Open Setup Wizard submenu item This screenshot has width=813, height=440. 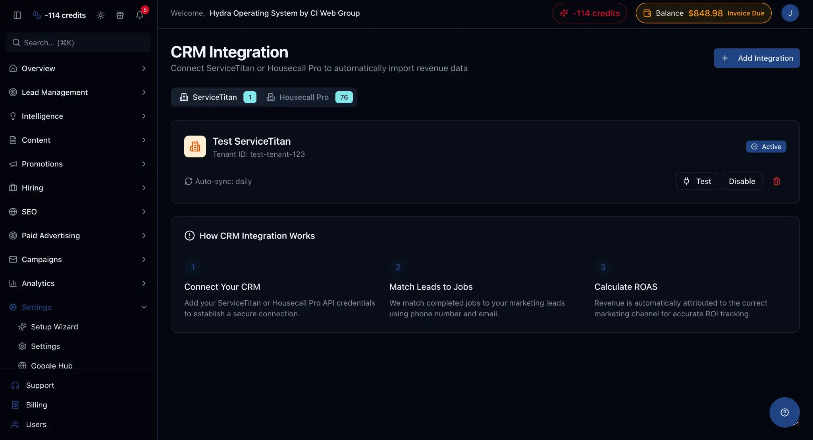tap(54, 327)
